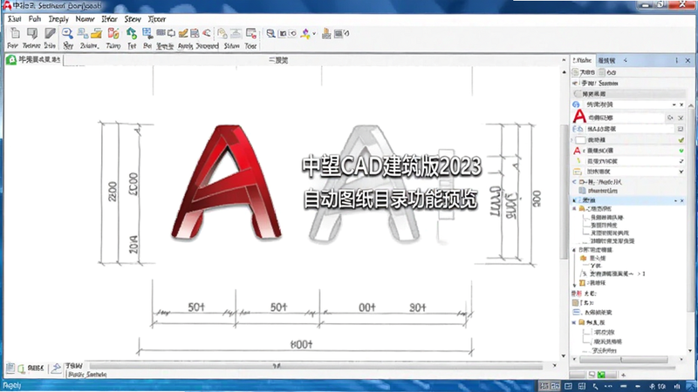The height and width of the screenshot is (392, 698).
Task: Click the X button on large red A row
Action: tap(681, 118)
